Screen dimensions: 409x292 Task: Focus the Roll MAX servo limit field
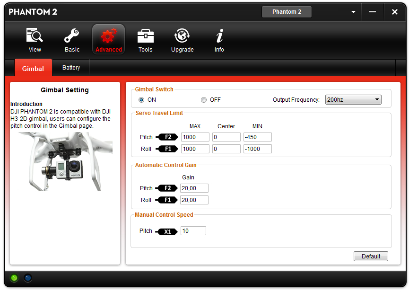(x=195, y=149)
